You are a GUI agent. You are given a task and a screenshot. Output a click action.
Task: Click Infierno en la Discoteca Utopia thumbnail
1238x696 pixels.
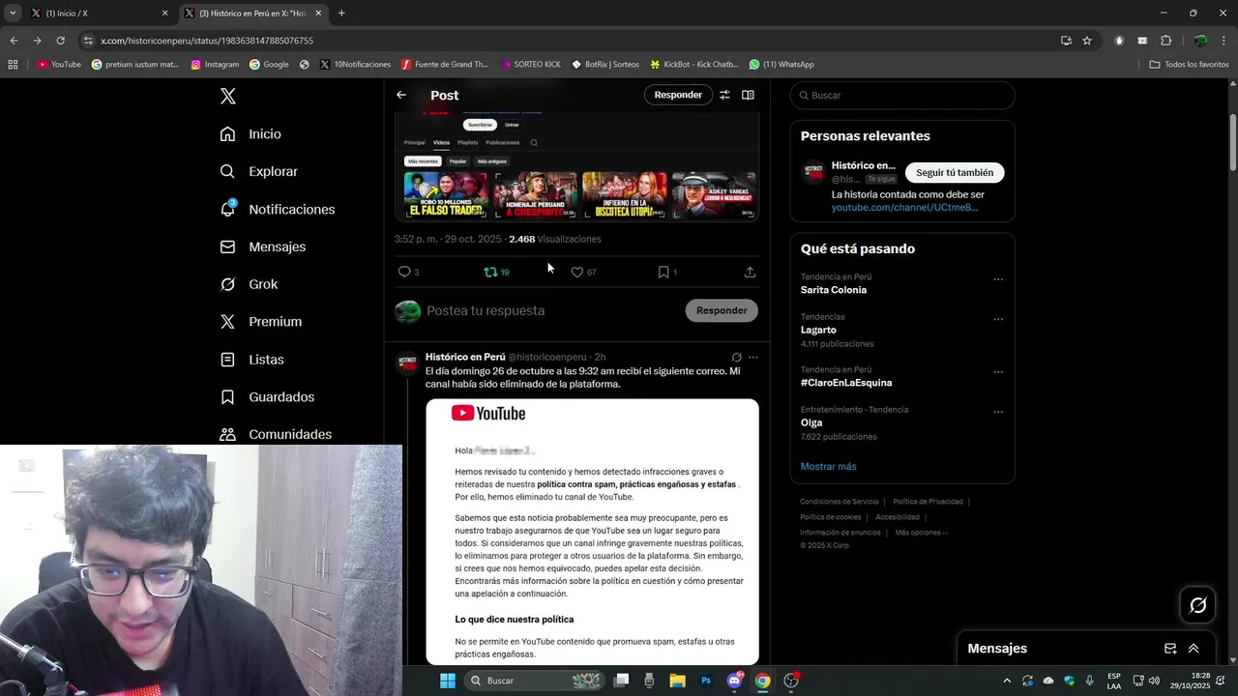pos(624,194)
